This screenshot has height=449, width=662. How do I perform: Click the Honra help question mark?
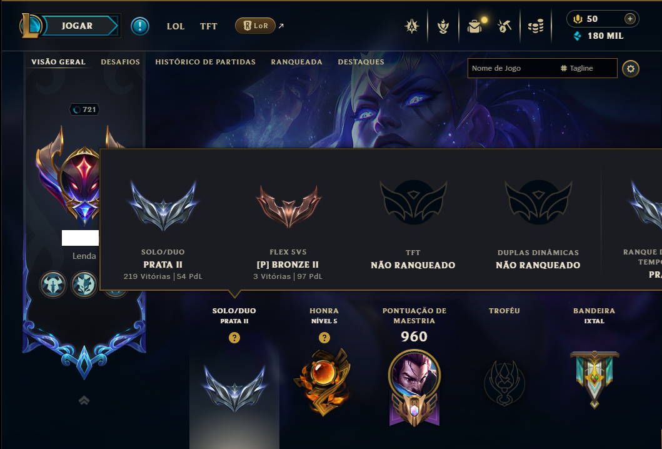tap(324, 338)
